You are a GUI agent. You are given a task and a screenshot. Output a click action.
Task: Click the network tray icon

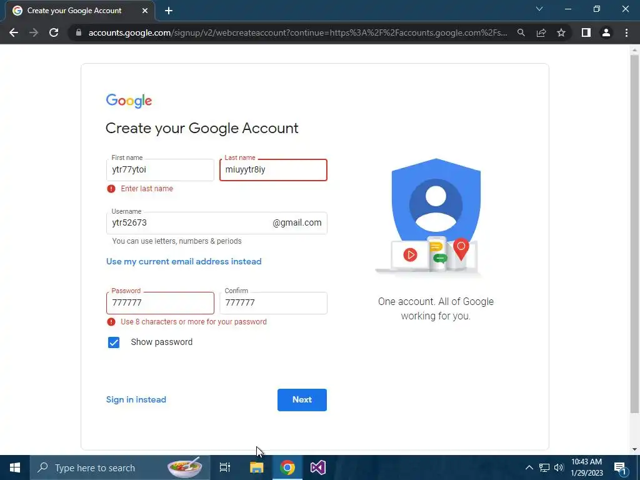(x=544, y=467)
